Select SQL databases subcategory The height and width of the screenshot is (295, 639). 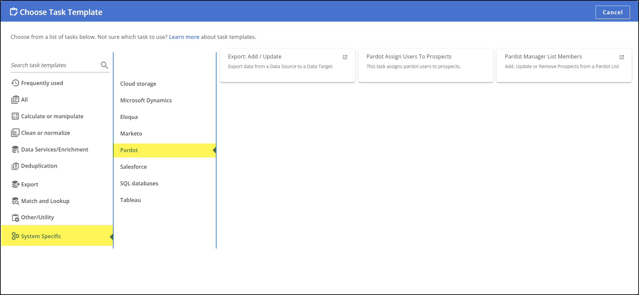point(139,183)
